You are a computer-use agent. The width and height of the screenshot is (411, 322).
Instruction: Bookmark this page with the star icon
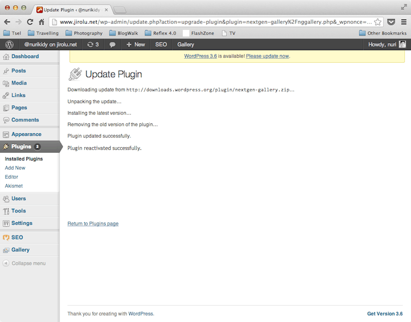(x=378, y=22)
